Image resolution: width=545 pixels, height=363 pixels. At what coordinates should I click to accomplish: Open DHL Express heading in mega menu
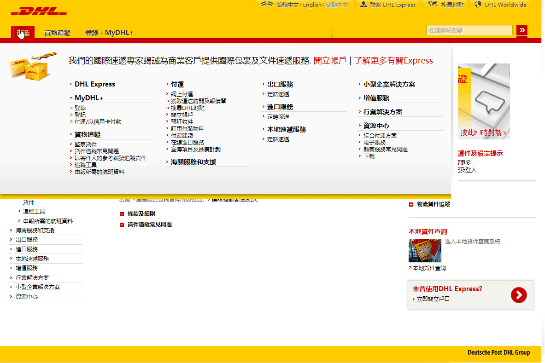(x=95, y=84)
